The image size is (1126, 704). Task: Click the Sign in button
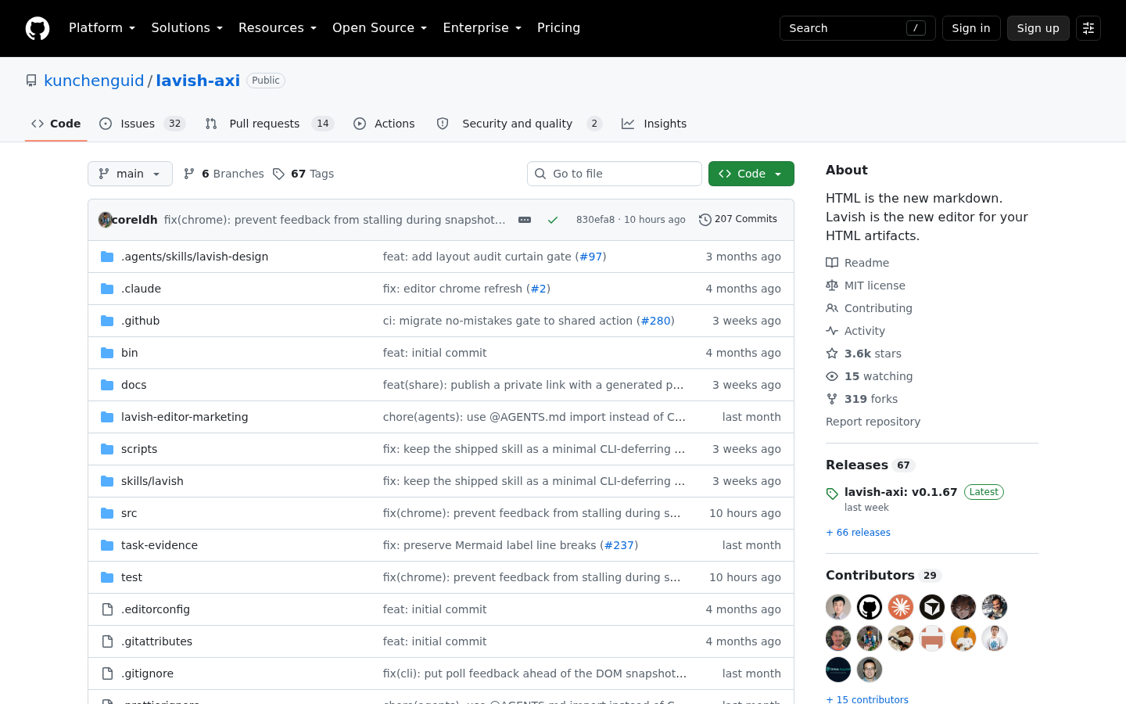[971, 28]
